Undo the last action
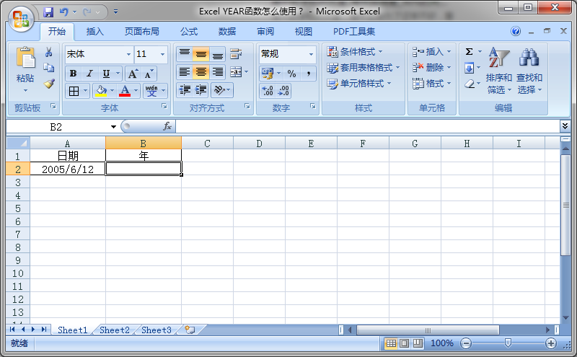 pos(64,12)
